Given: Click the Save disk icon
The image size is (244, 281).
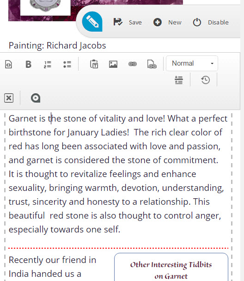Looking at the screenshot, I should 118,22.
